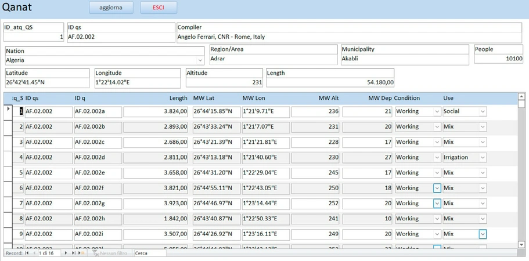Click the Latitude field

pos(47,82)
